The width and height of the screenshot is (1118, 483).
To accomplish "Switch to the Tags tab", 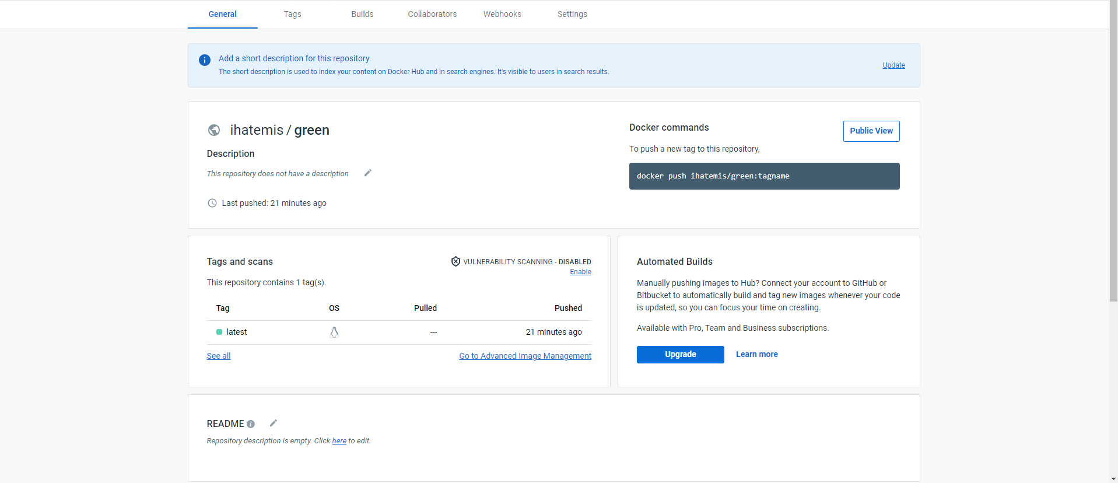I will (x=293, y=14).
